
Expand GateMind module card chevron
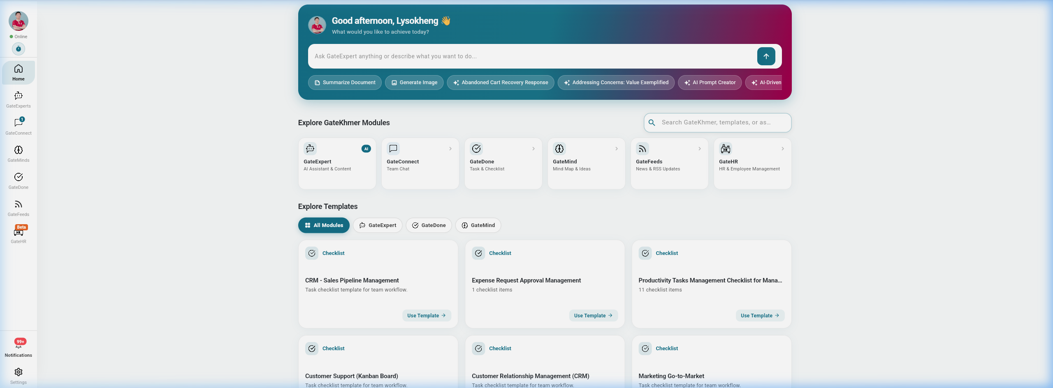(x=617, y=149)
